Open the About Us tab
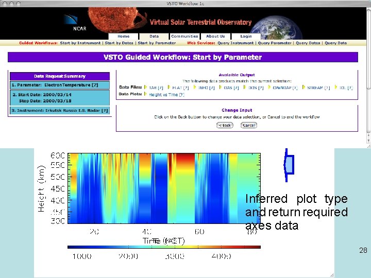 pyautogui.click(x=215, y=37)
